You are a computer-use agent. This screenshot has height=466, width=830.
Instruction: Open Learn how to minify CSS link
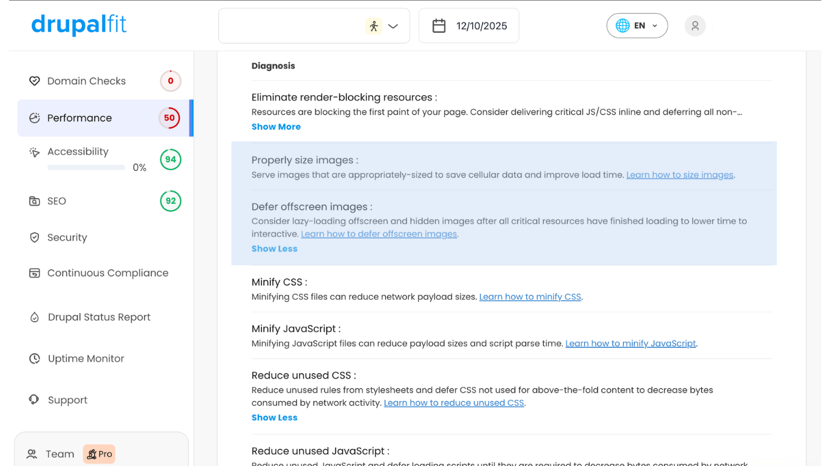(530, 297)
